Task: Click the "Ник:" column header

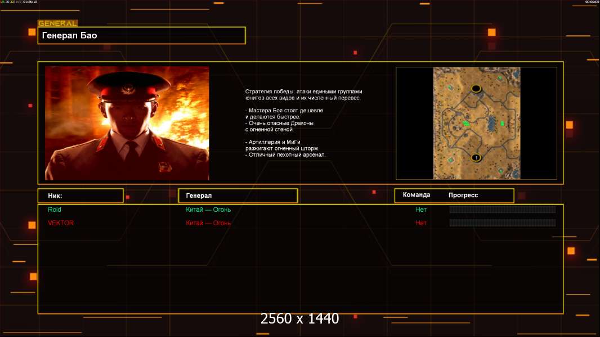Action: [80, 196]
